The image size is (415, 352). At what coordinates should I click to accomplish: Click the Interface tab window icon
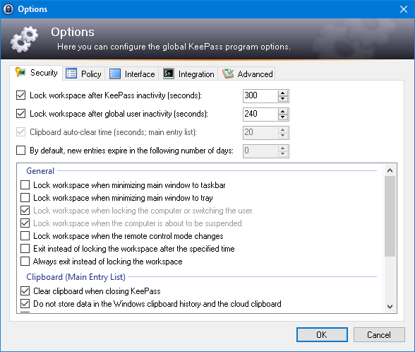115,74
